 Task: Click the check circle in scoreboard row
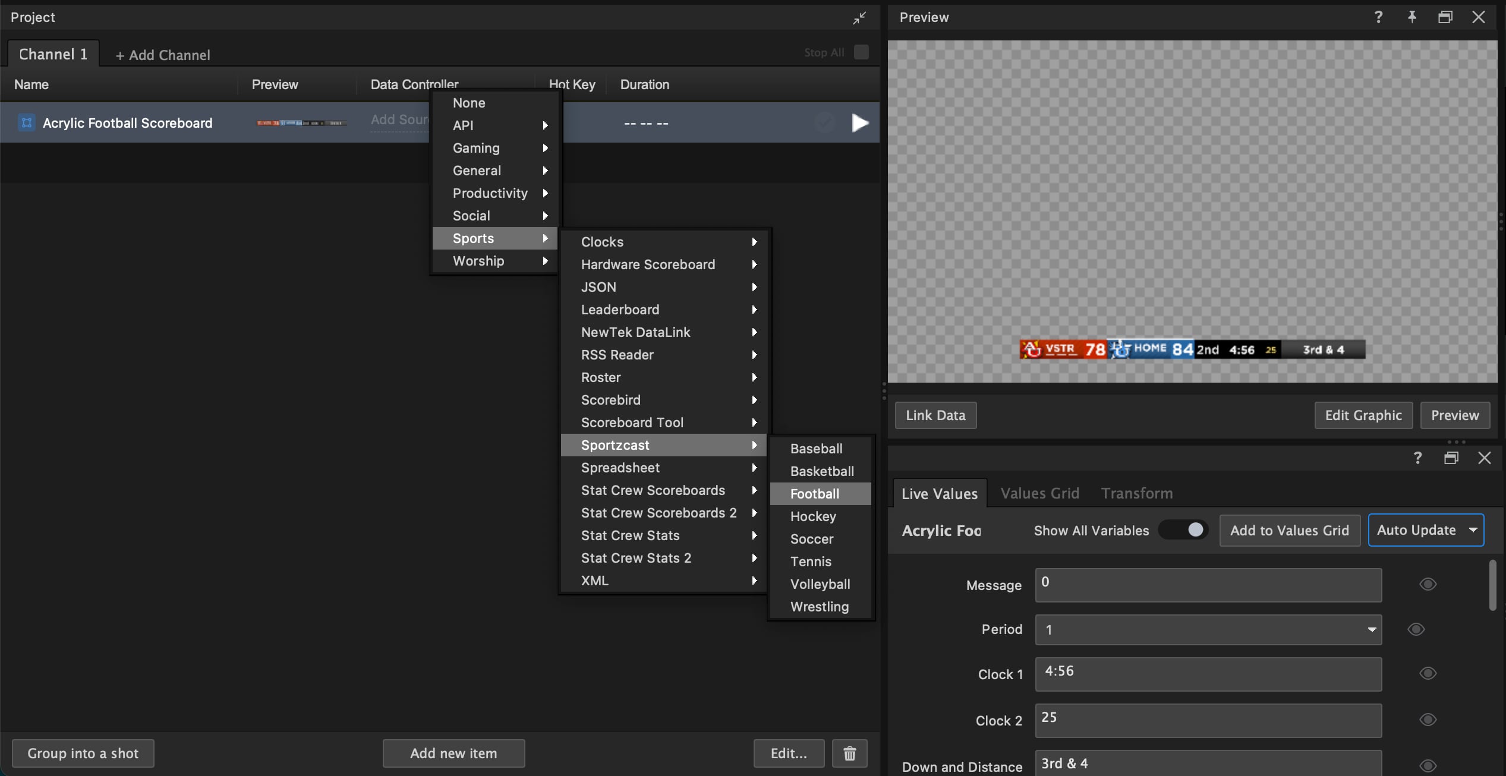825,123
